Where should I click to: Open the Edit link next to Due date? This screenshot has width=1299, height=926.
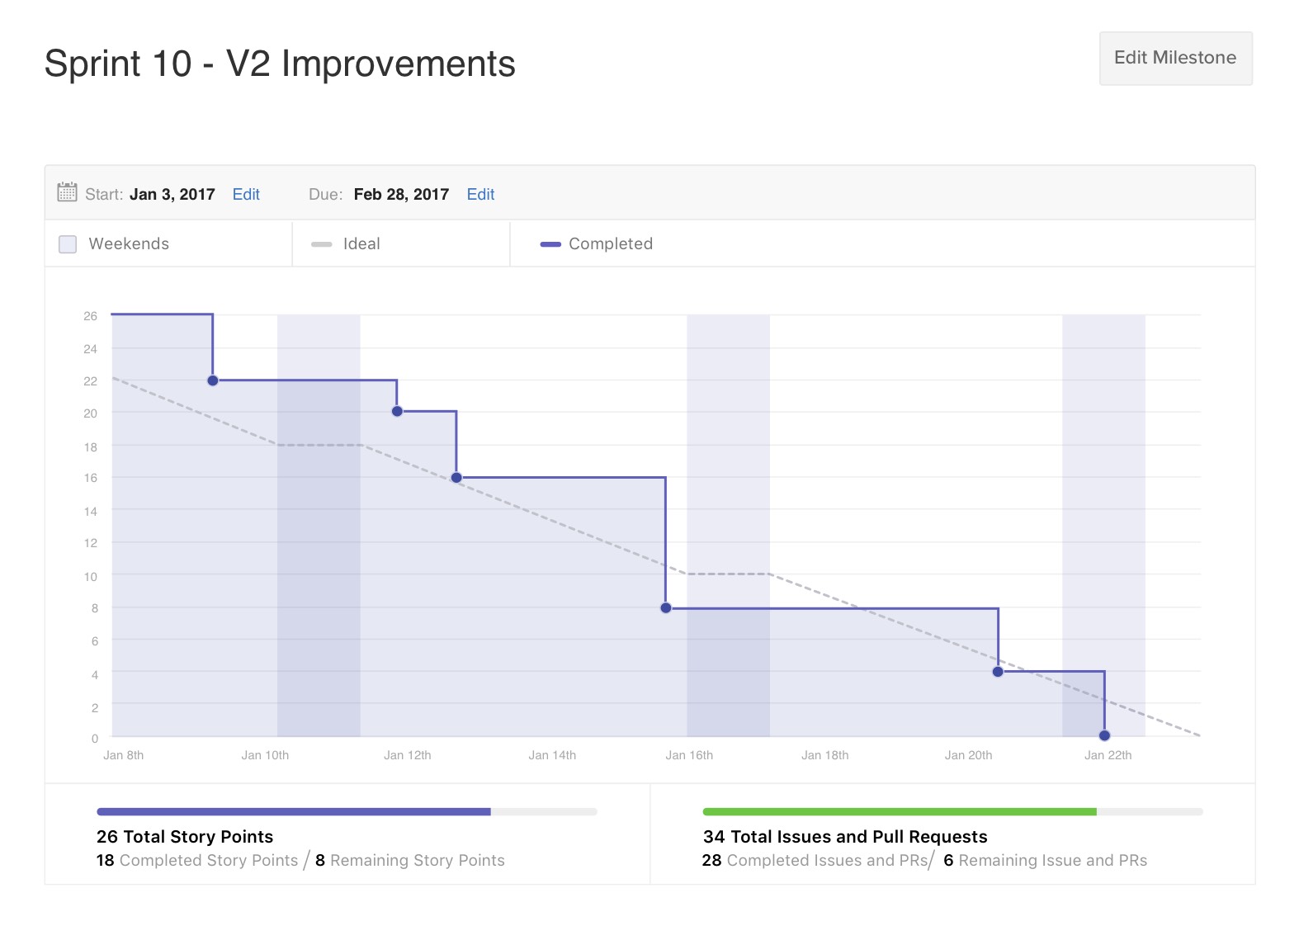[x=480, y=194]
